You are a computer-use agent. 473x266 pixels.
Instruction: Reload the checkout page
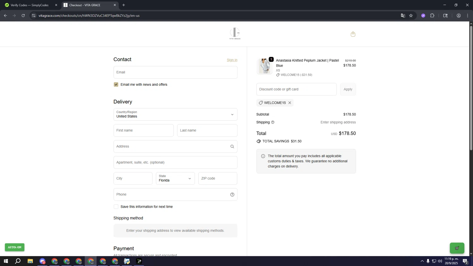point(23,15)
